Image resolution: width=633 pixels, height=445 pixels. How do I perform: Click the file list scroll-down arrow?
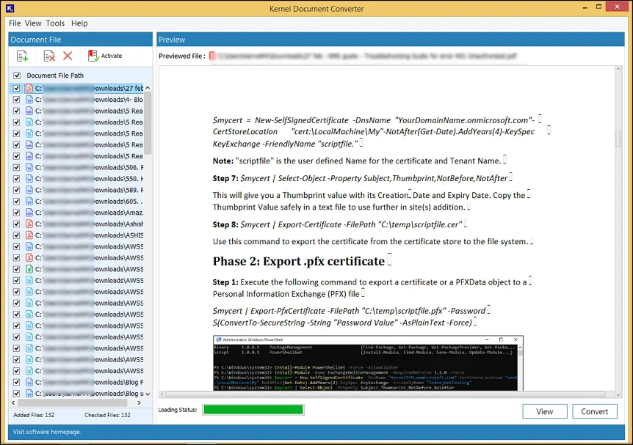point(148,394)
